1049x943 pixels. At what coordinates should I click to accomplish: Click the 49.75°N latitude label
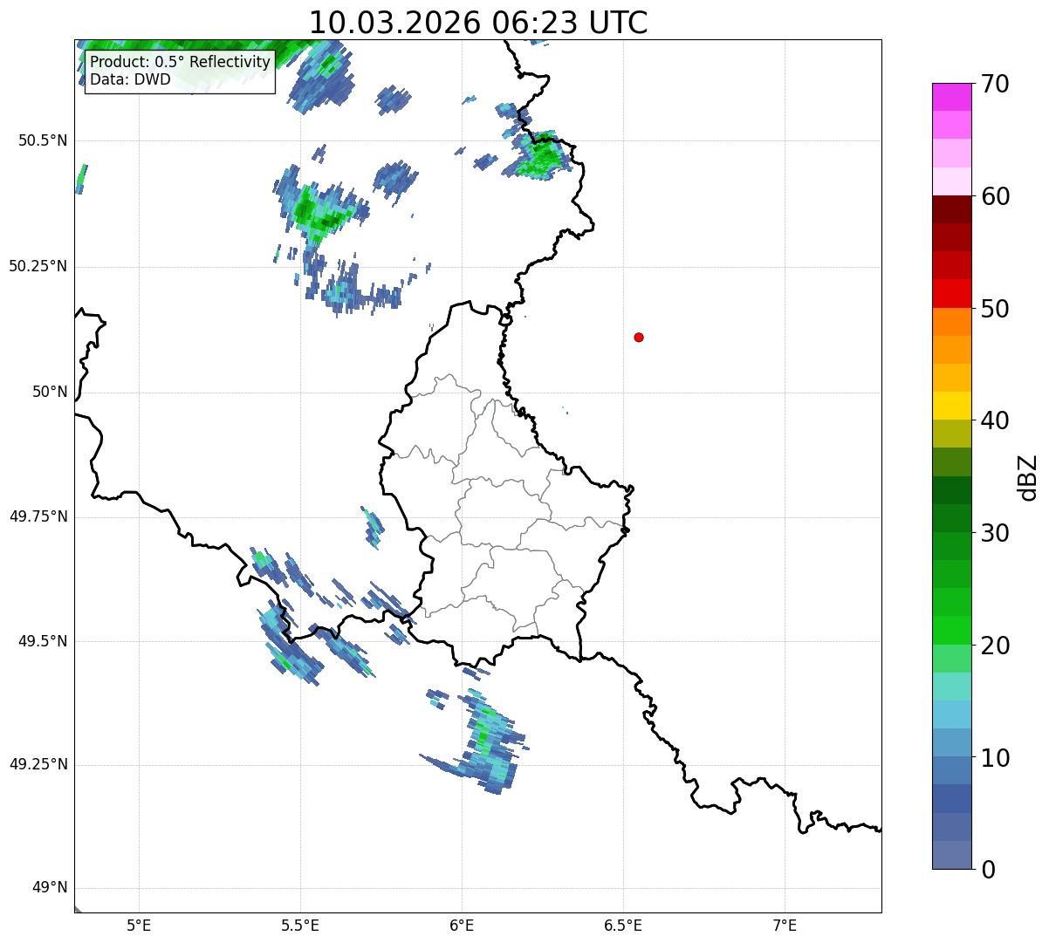pos(38,516)
